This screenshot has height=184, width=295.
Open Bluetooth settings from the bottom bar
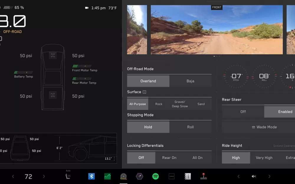91,176
